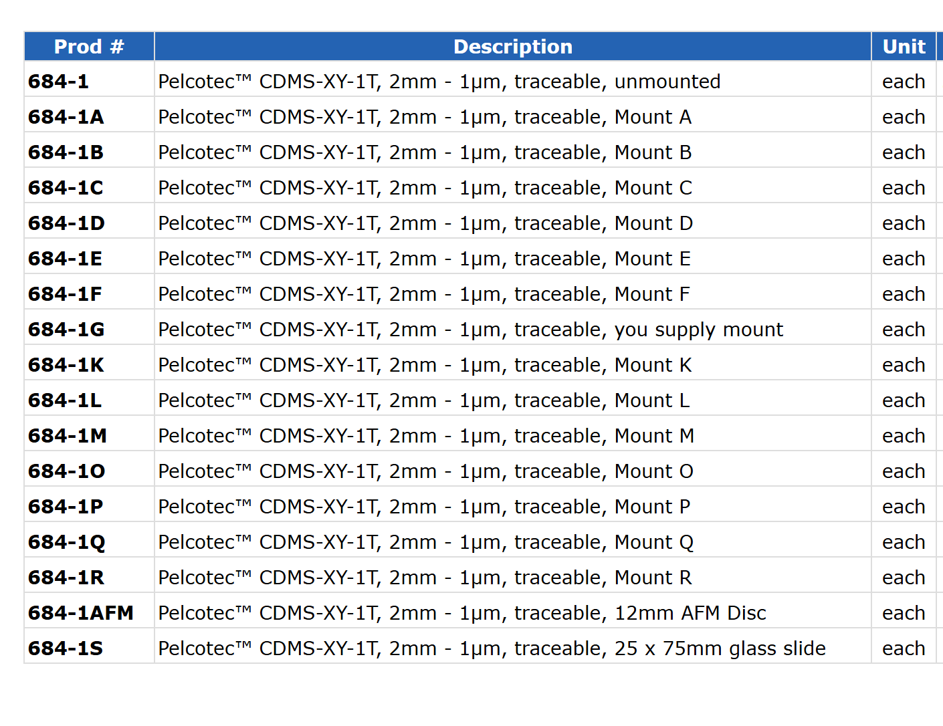
Task: Select product number 684-1B
Action: coord(66,152)
